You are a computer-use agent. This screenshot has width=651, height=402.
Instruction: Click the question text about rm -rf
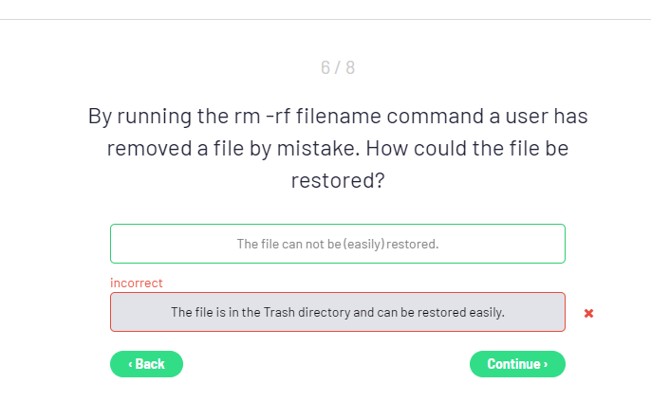click(x=337, y=148)
